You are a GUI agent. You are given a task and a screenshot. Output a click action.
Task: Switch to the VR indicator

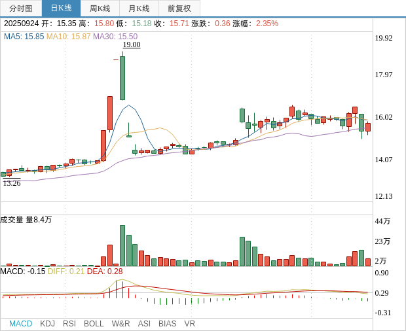coord(189,324)
